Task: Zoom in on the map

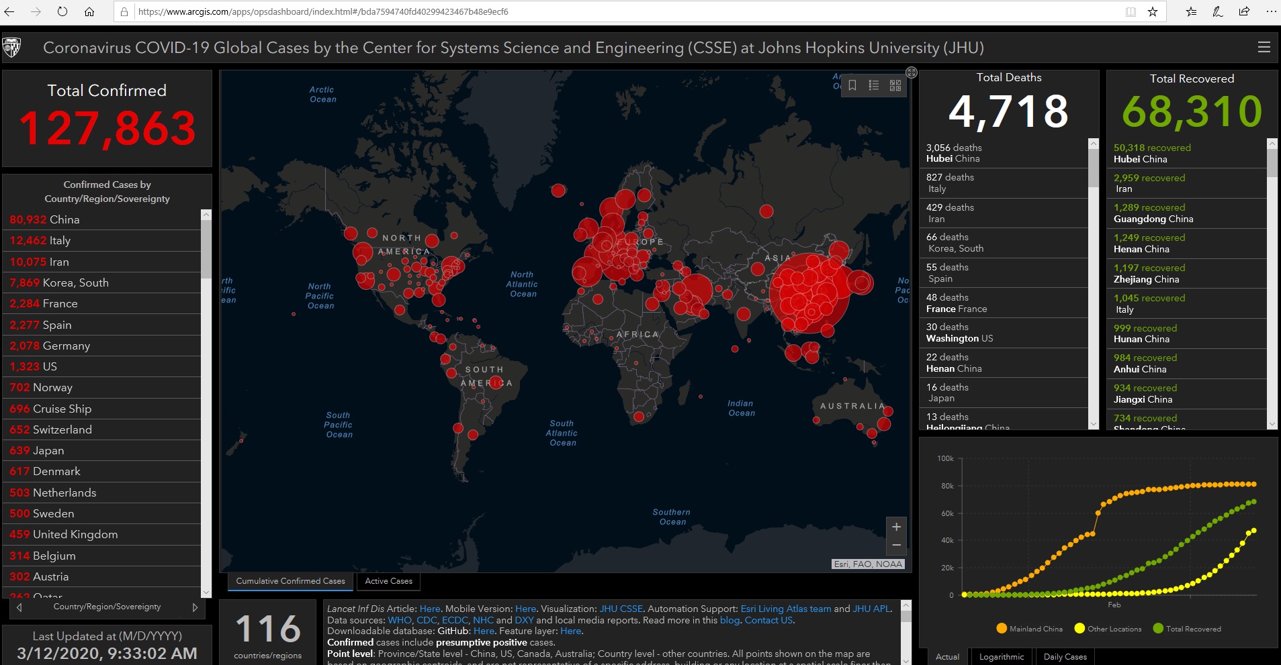Action: tap(896, 527)
